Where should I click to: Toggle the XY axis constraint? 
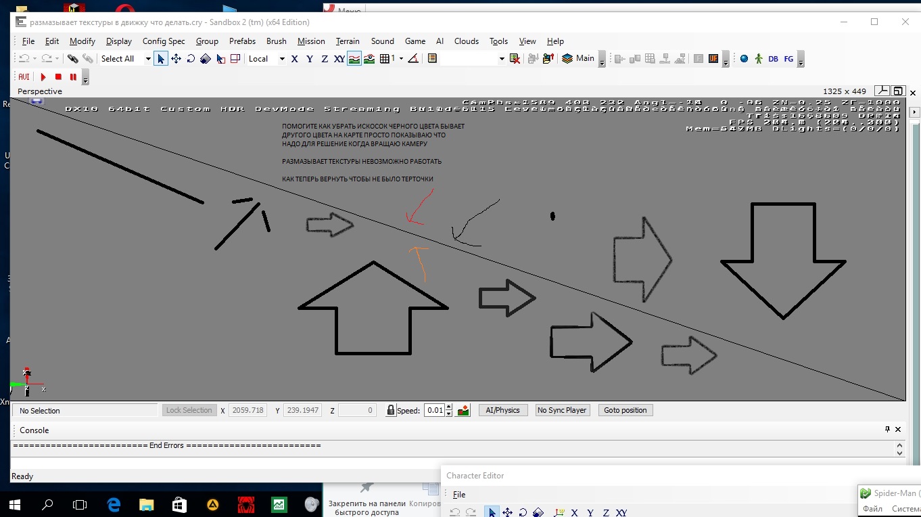[x=339, y=59]
